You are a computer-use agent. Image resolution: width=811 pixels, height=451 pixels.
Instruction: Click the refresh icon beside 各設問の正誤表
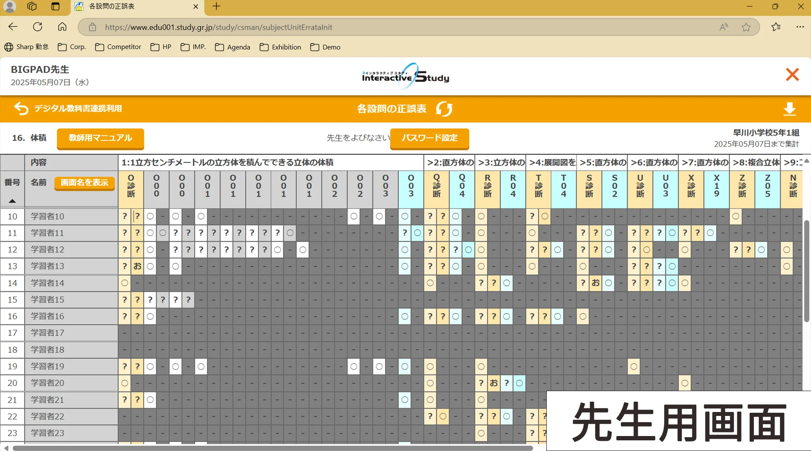[x=444, y=109]
